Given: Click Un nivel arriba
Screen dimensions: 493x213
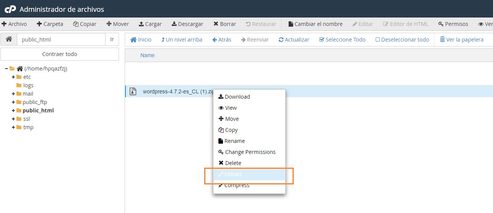Looking at the screenshot, I should 182,40.
